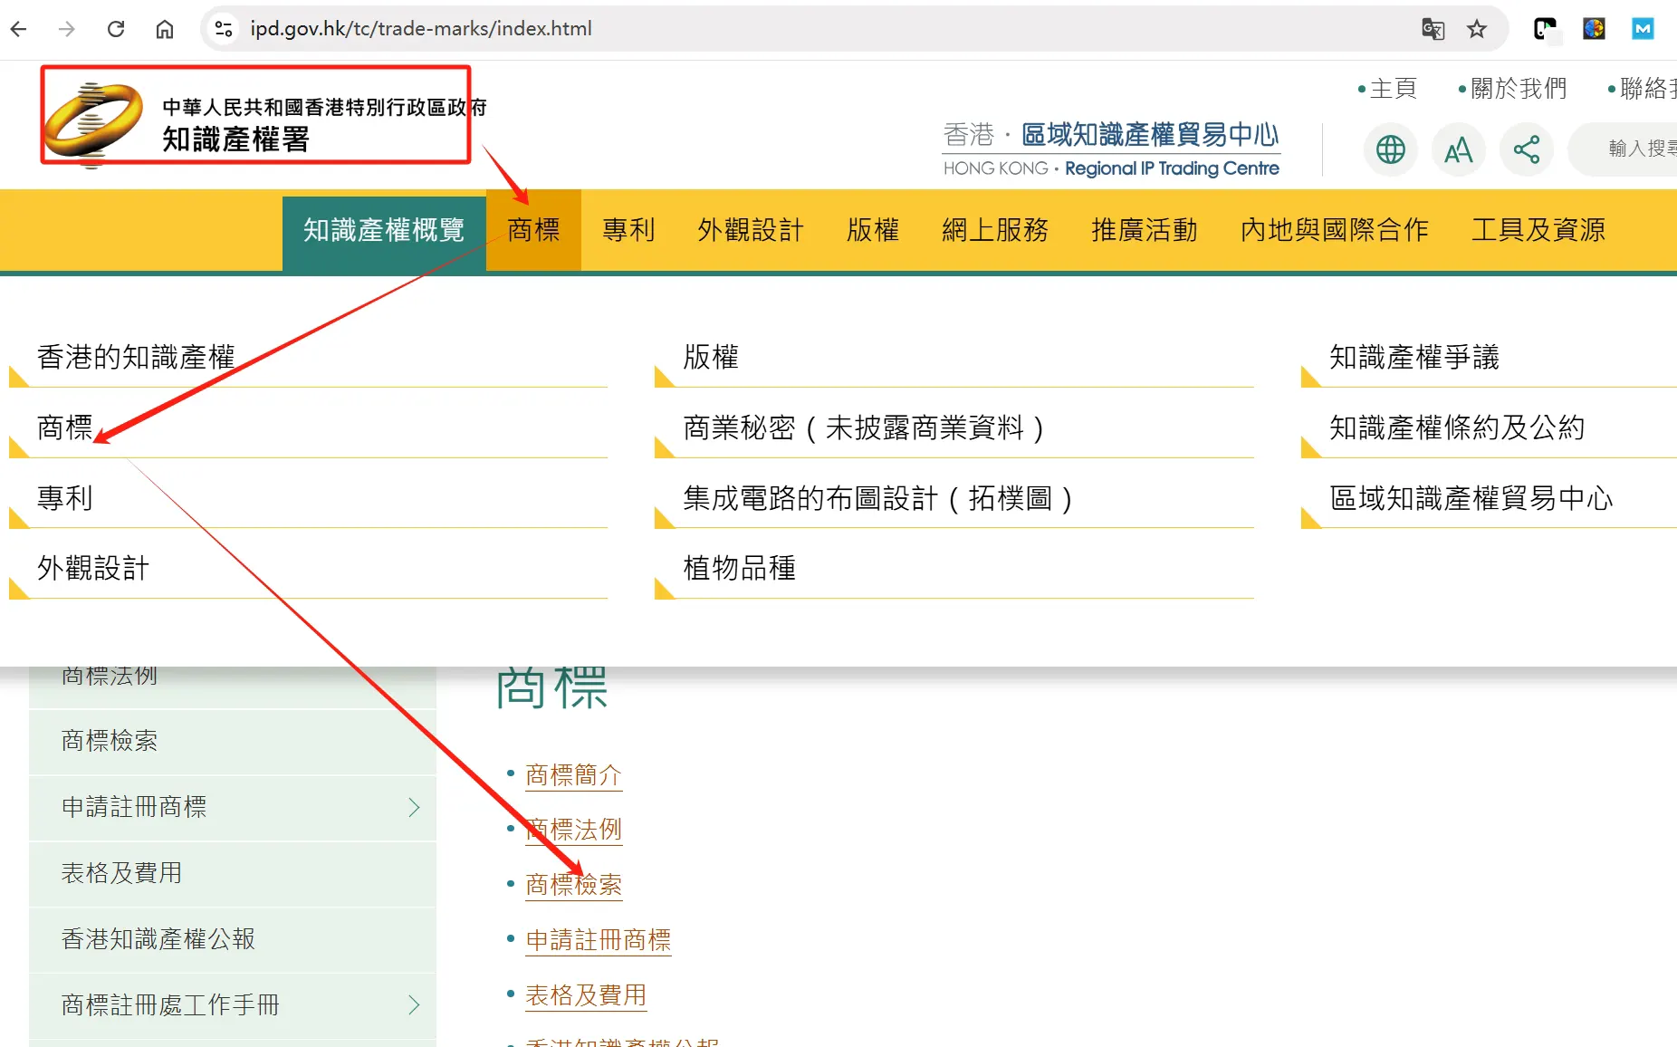Change text size with the AA icon
1677x1047 pixels.
(1458, 149)
